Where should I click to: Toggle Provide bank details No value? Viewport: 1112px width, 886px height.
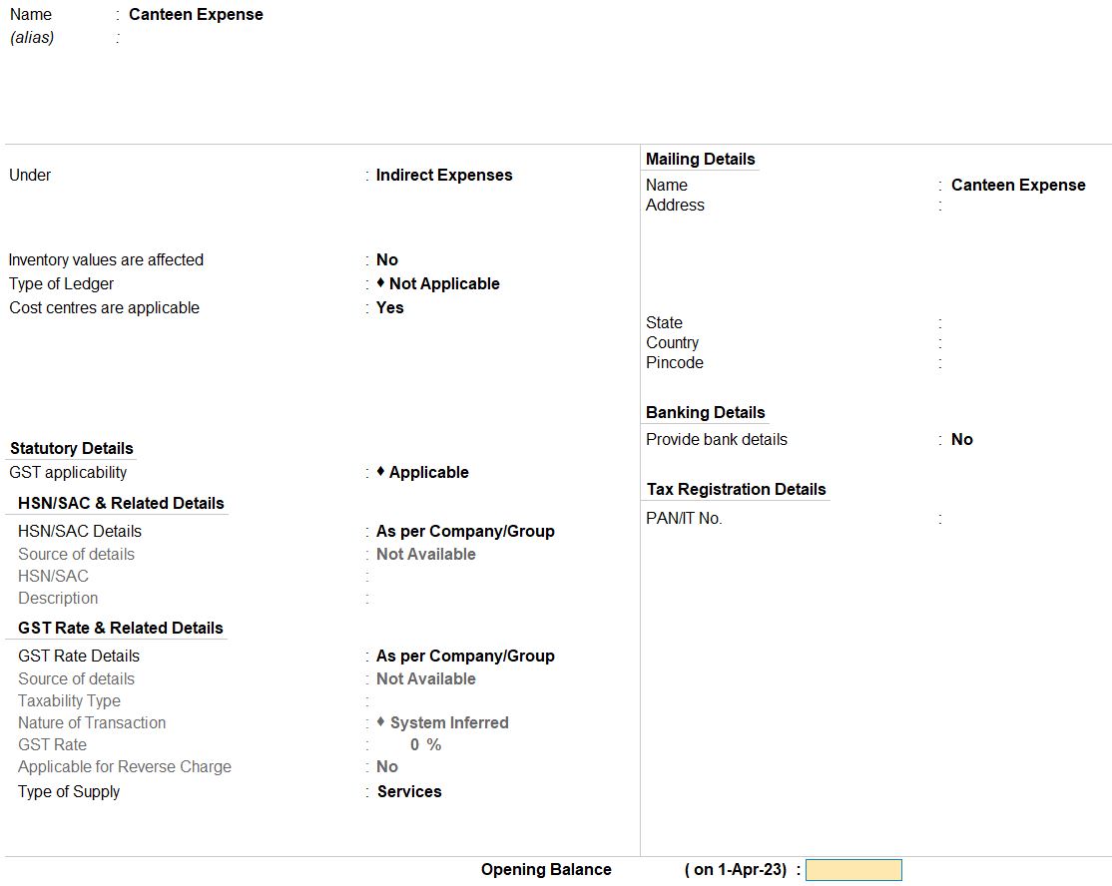(x=962, y=440)
